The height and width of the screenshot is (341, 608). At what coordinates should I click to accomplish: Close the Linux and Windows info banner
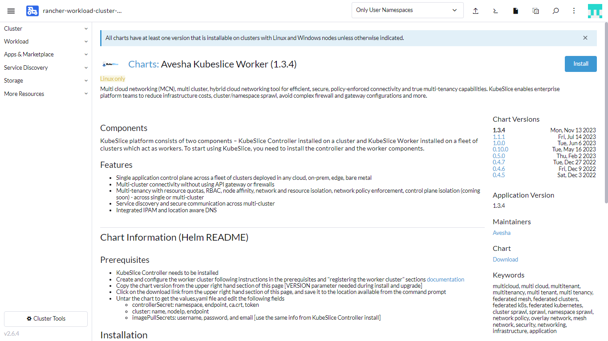[585, 38]
